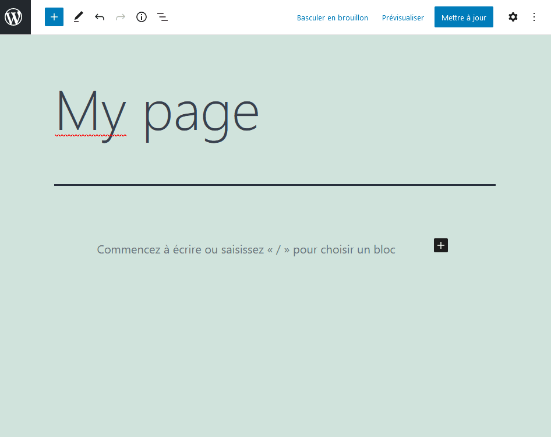
Task: Toggle the settings sidebar gear icon
Action: [513, 17]
